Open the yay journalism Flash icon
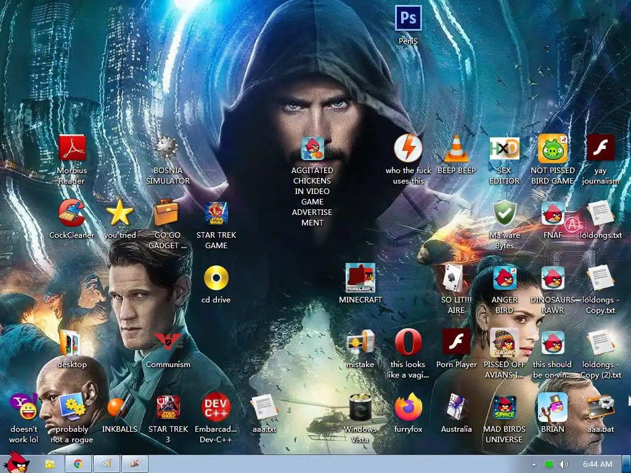This screenshot has height=473, width=631. pyautogui.click(x=600, y=148)
